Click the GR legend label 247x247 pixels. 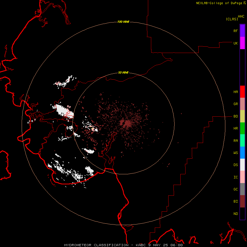(235, 104)
